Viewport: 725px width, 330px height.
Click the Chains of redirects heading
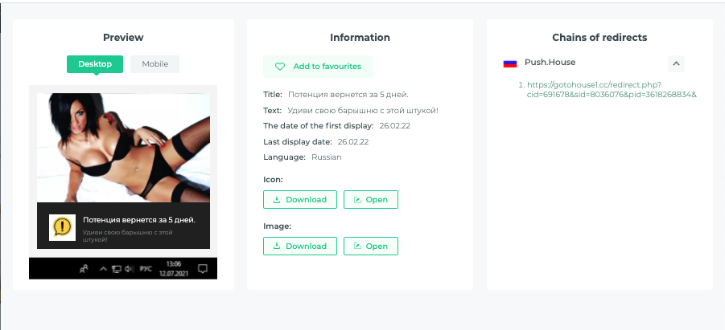click(x=599, y=38)
